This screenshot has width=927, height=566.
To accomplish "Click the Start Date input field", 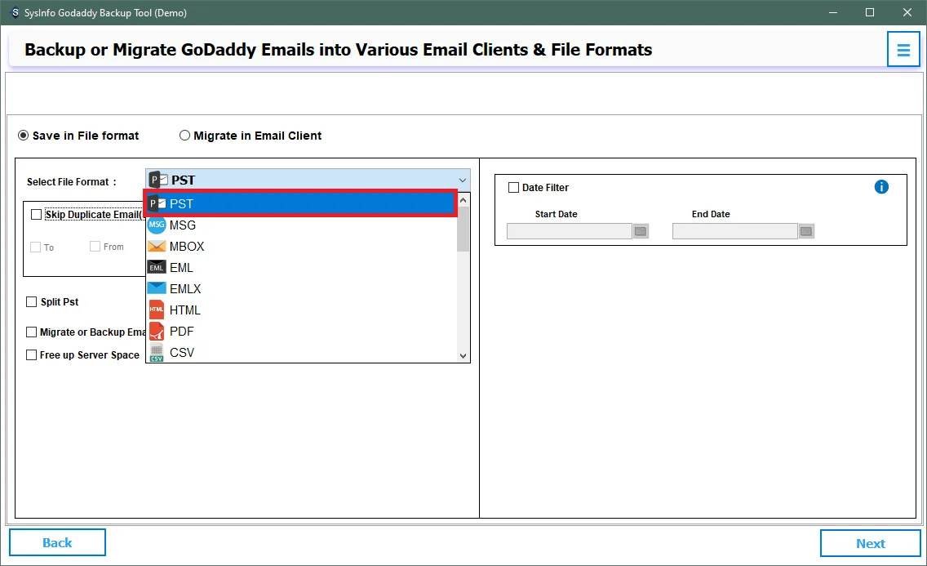I will pos(570,231).
